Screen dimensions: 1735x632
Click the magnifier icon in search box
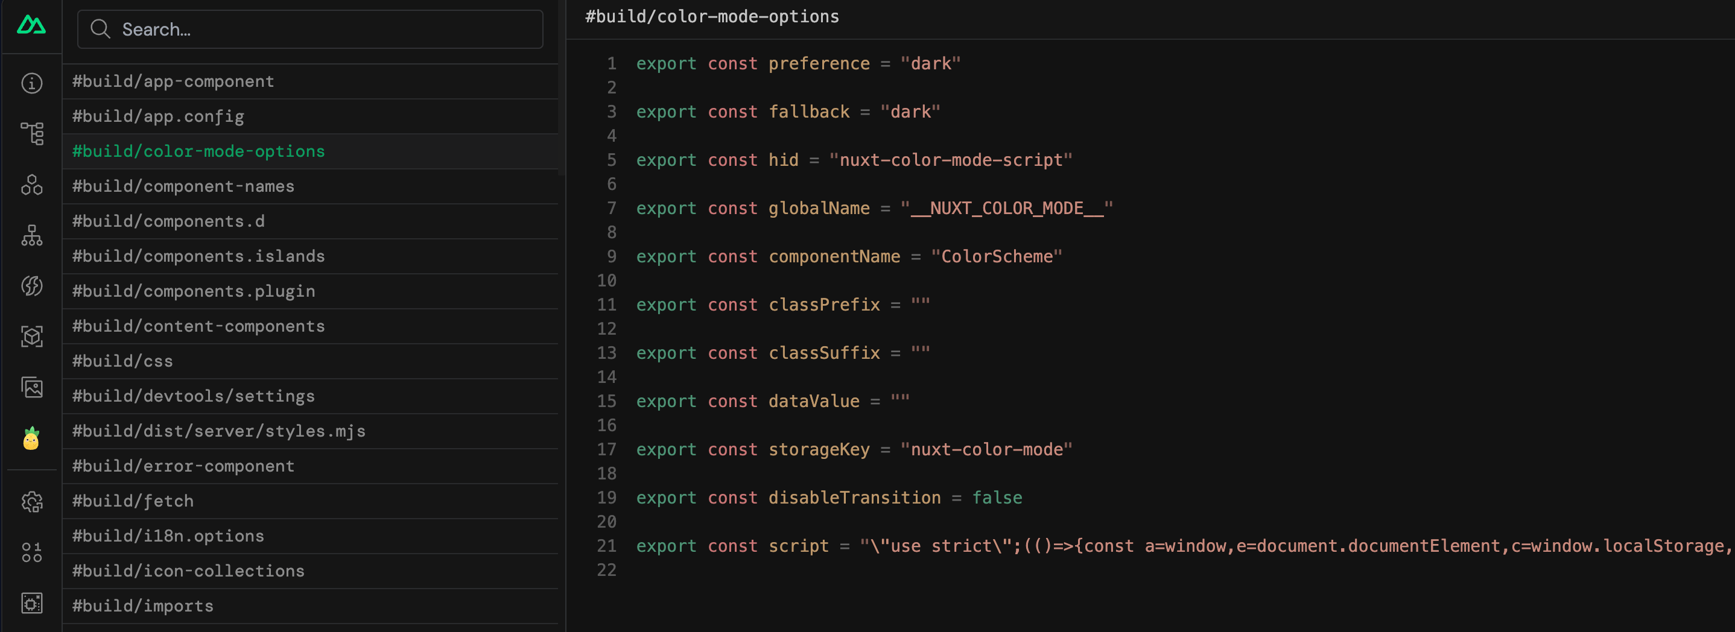pyautogui.click(x=100, y=29)
